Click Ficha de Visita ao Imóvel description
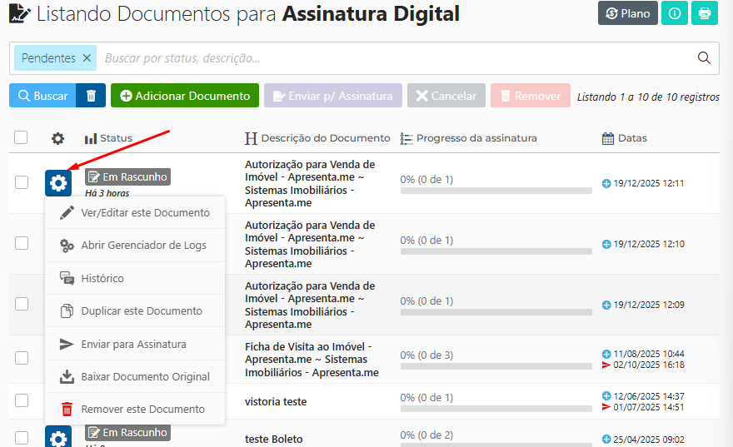This screenshot has height=447, width=733. pyautogui.click(x=312, y=360)
